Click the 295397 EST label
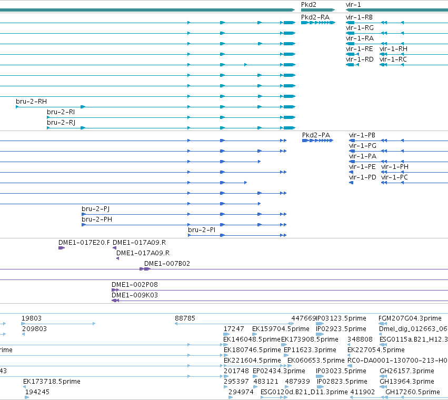Screen dimensions: 448x400 click(236, 382)
